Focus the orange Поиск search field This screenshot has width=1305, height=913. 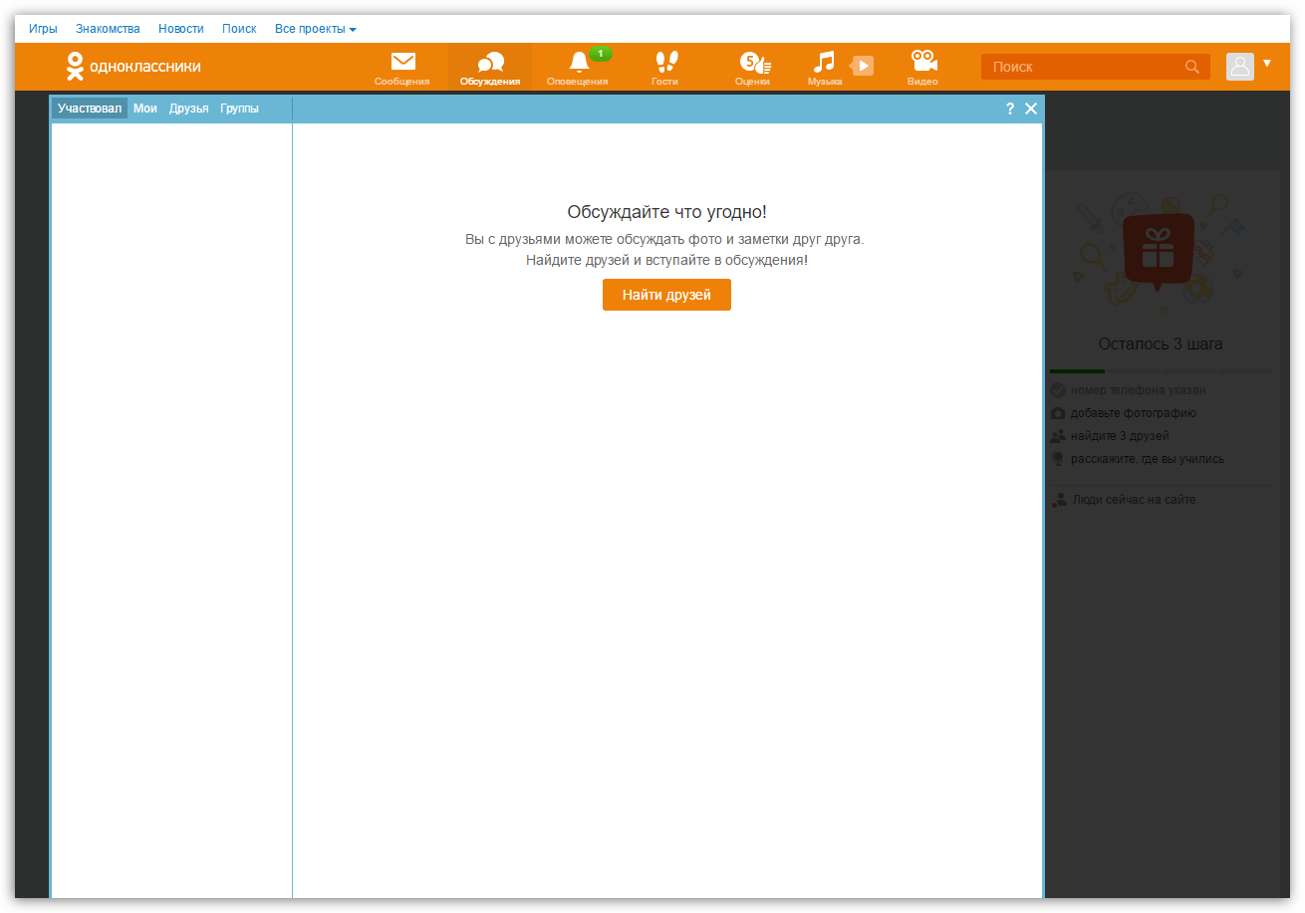pos(1096,67)
